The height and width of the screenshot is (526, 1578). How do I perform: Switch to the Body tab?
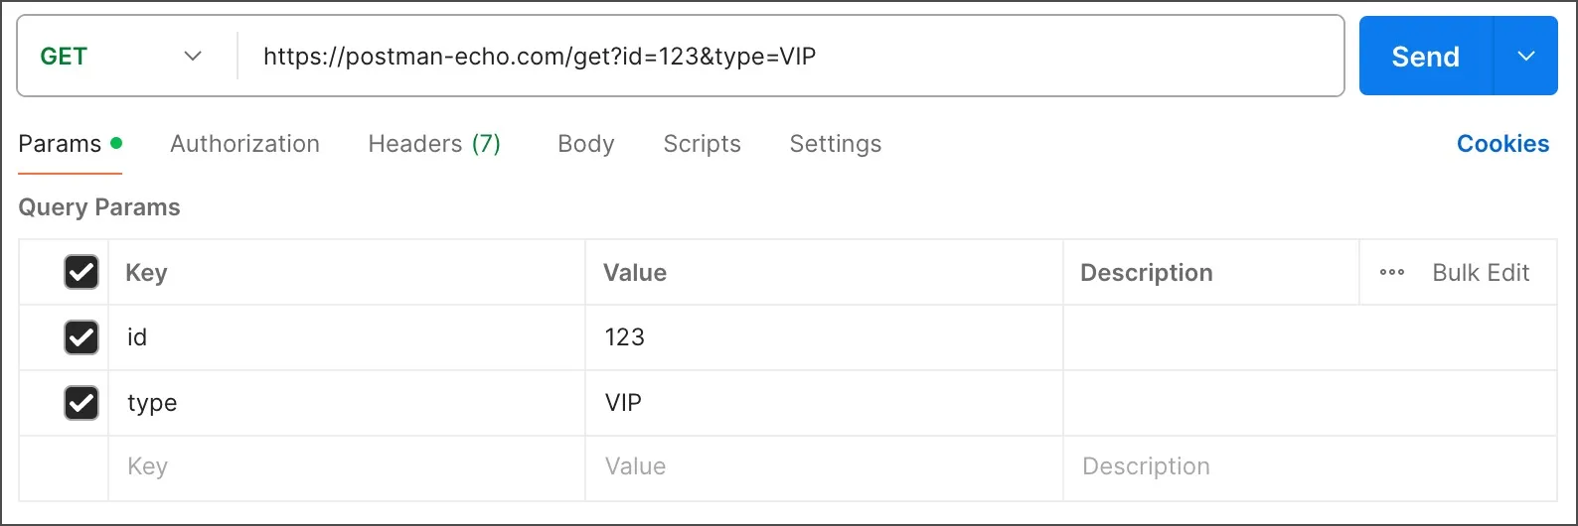pos(586,144)
